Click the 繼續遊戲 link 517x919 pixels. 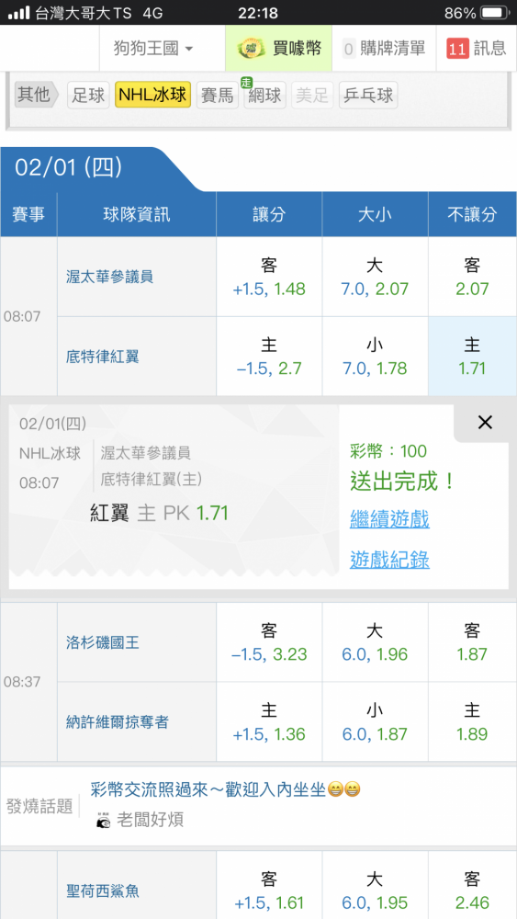click(x=389, y=518)
